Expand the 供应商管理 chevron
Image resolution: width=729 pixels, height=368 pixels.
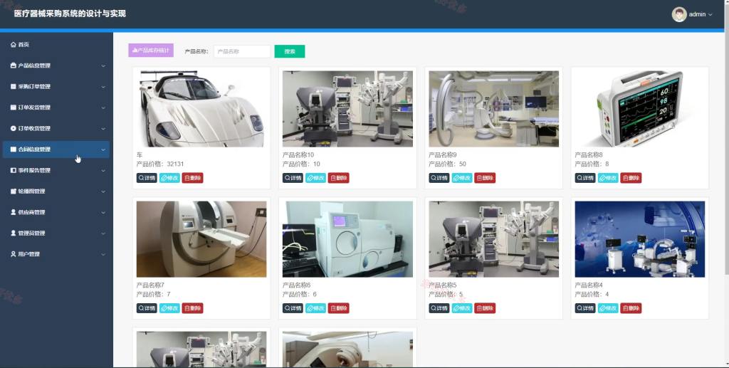(x=103, y=212)
